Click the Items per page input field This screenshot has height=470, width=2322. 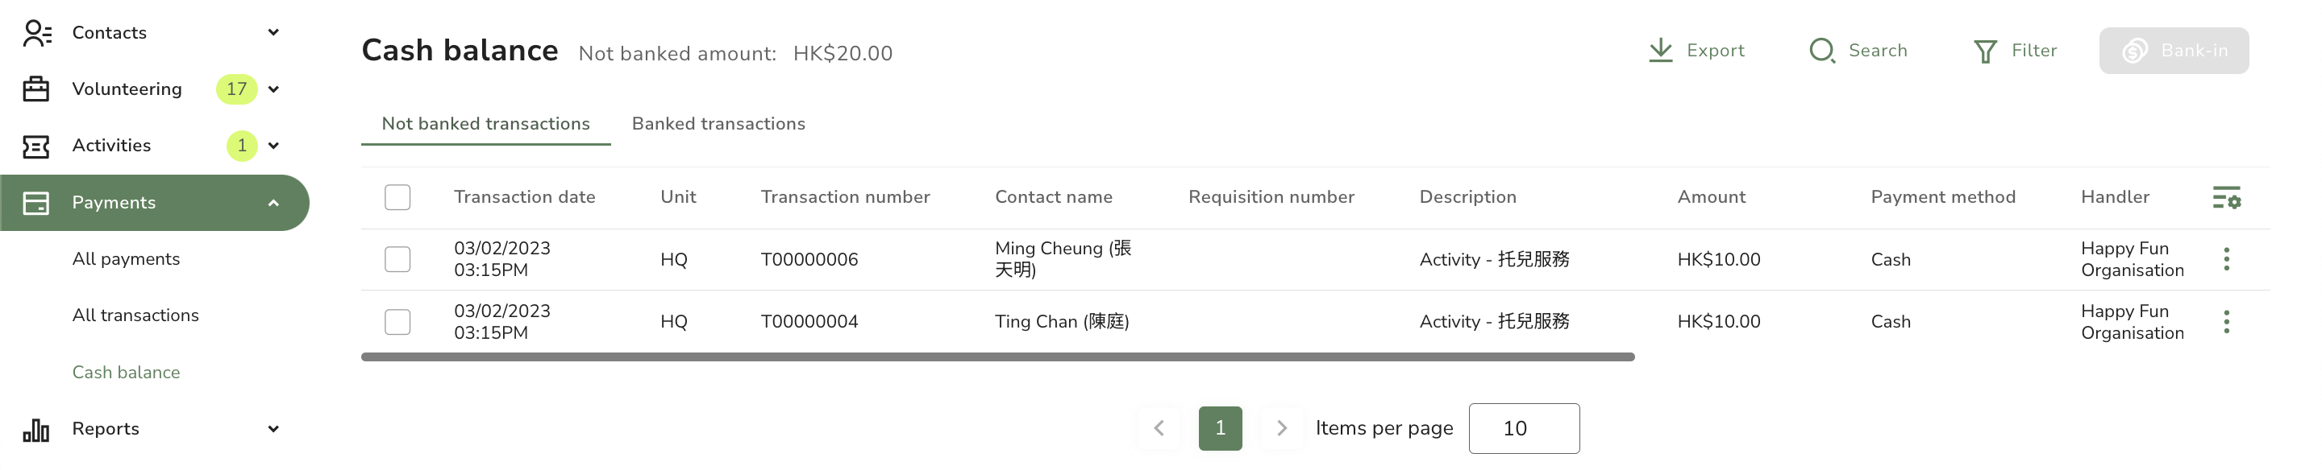(x=1523, y=429)
